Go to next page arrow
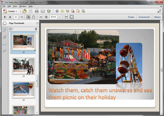The width and height of the screenshot is (164, 116). click(10, 17)
